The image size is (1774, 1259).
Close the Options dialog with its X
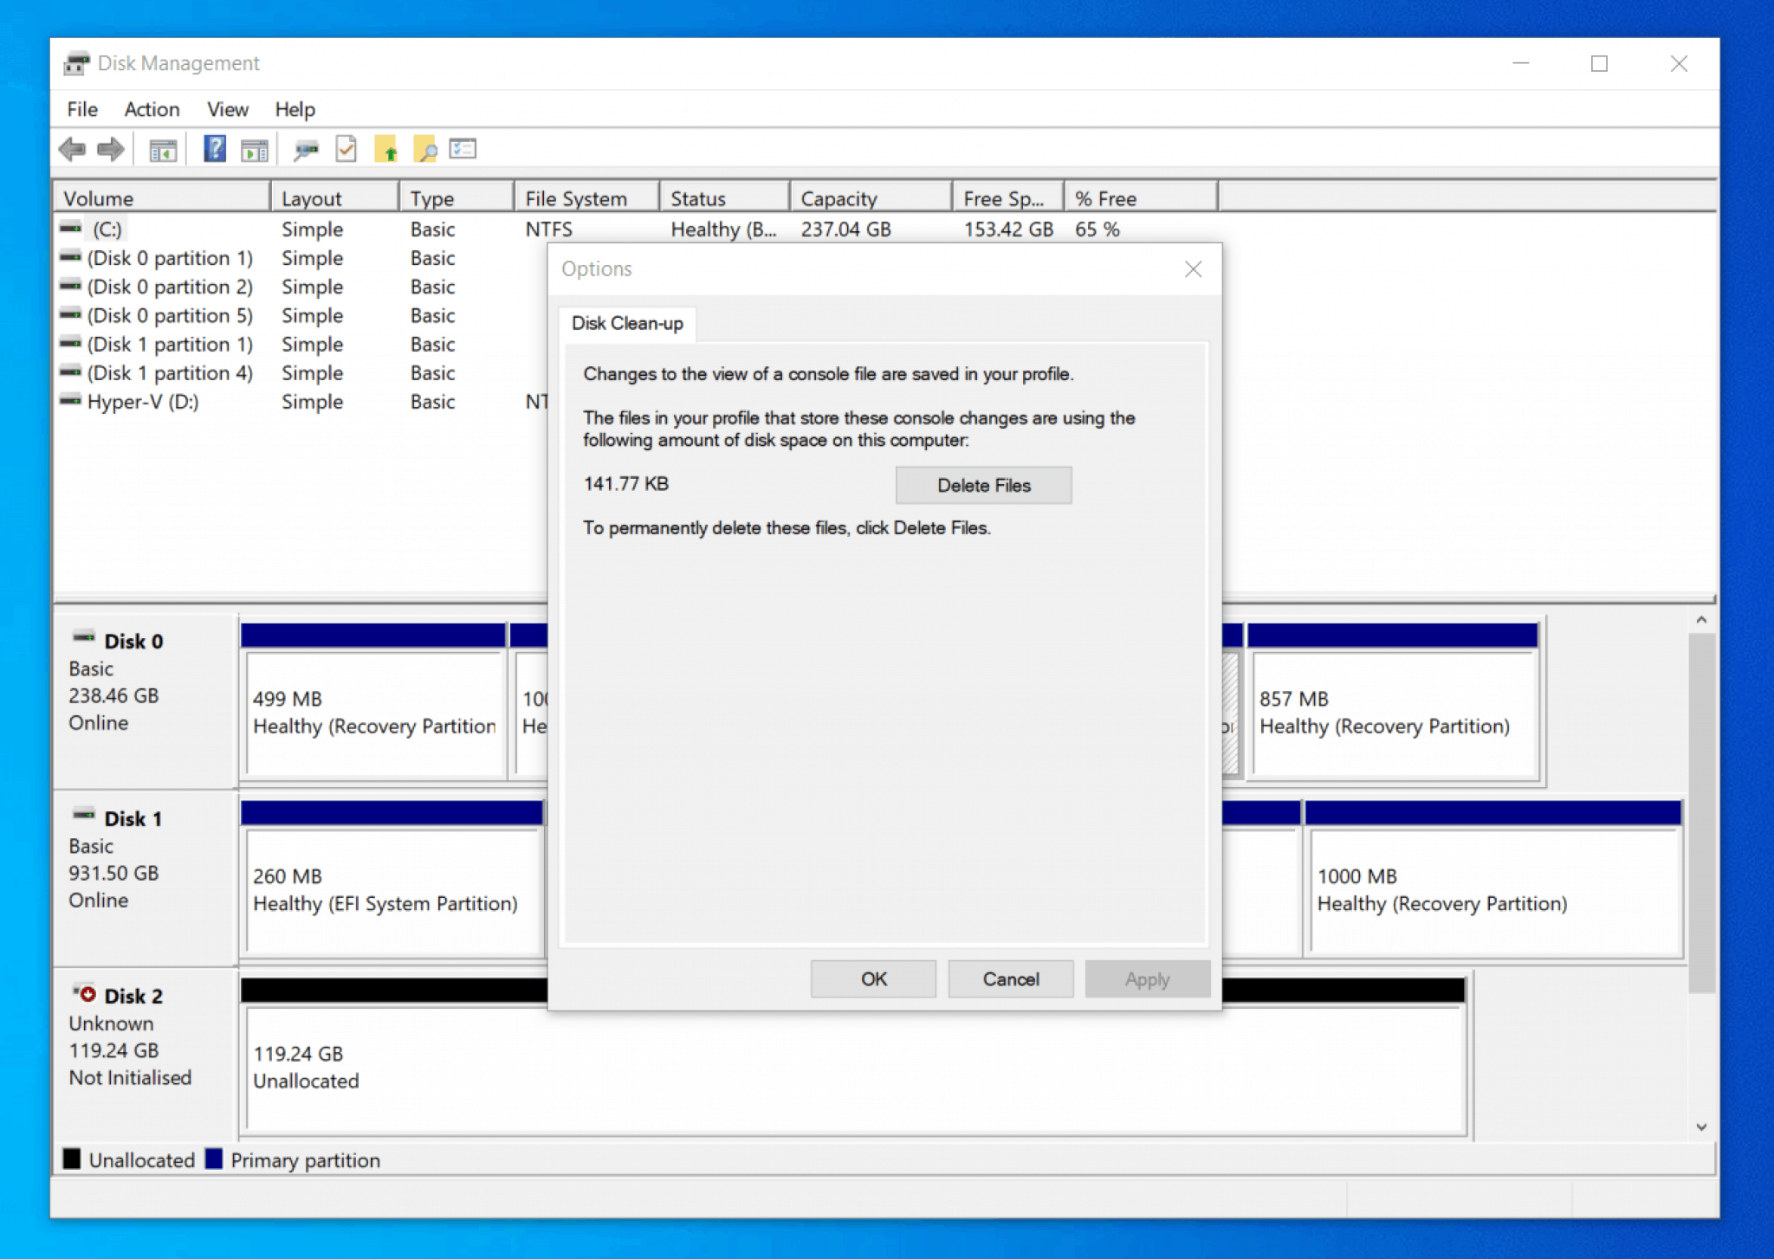(x=1193, y=269)
